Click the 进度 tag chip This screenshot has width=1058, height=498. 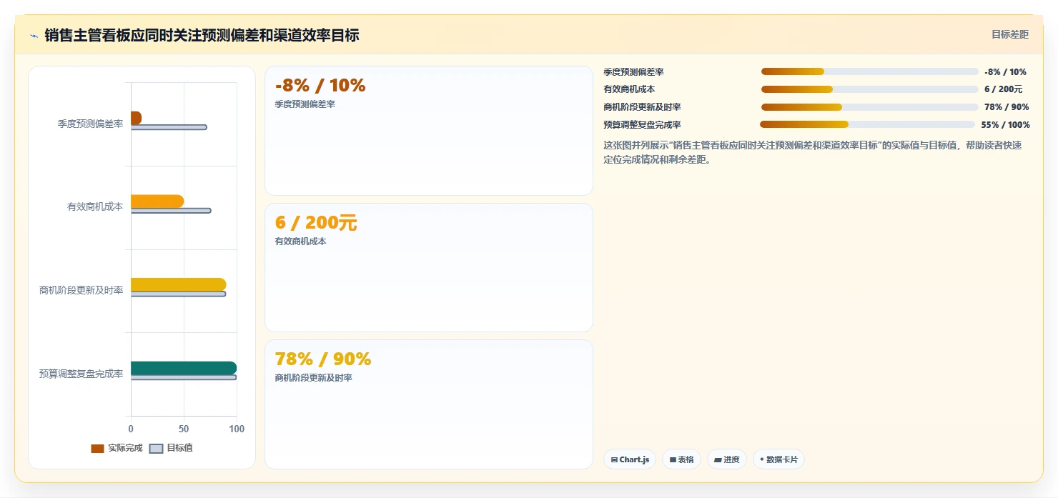[727, 459]
